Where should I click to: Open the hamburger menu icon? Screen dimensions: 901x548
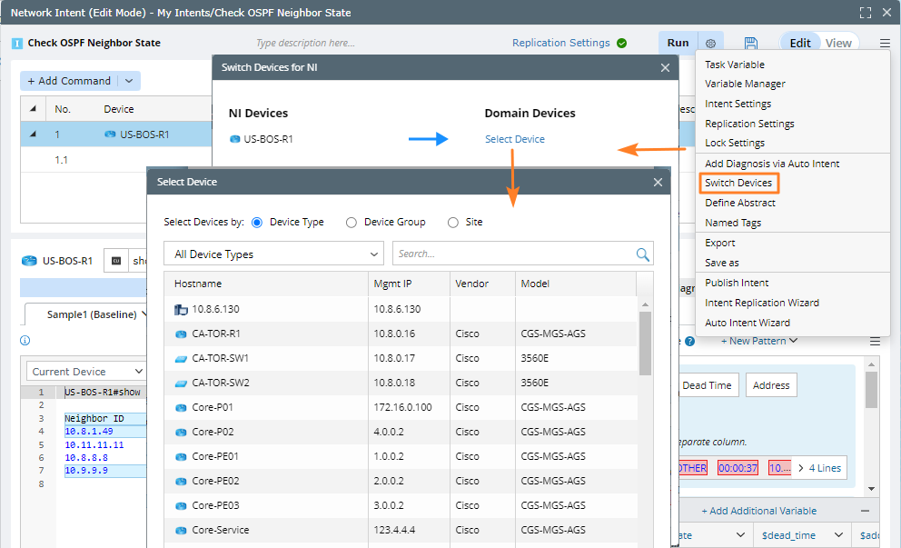click(885, 44)
